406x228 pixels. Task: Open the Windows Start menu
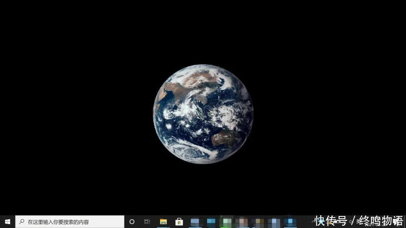[x=8, y=222]
